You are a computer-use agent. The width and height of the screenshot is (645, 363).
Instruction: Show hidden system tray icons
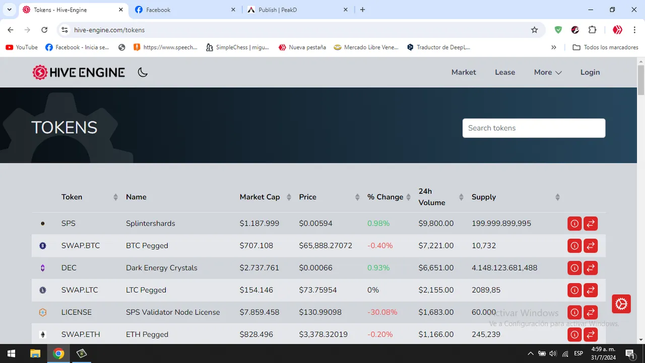click(x=530, y=353)
